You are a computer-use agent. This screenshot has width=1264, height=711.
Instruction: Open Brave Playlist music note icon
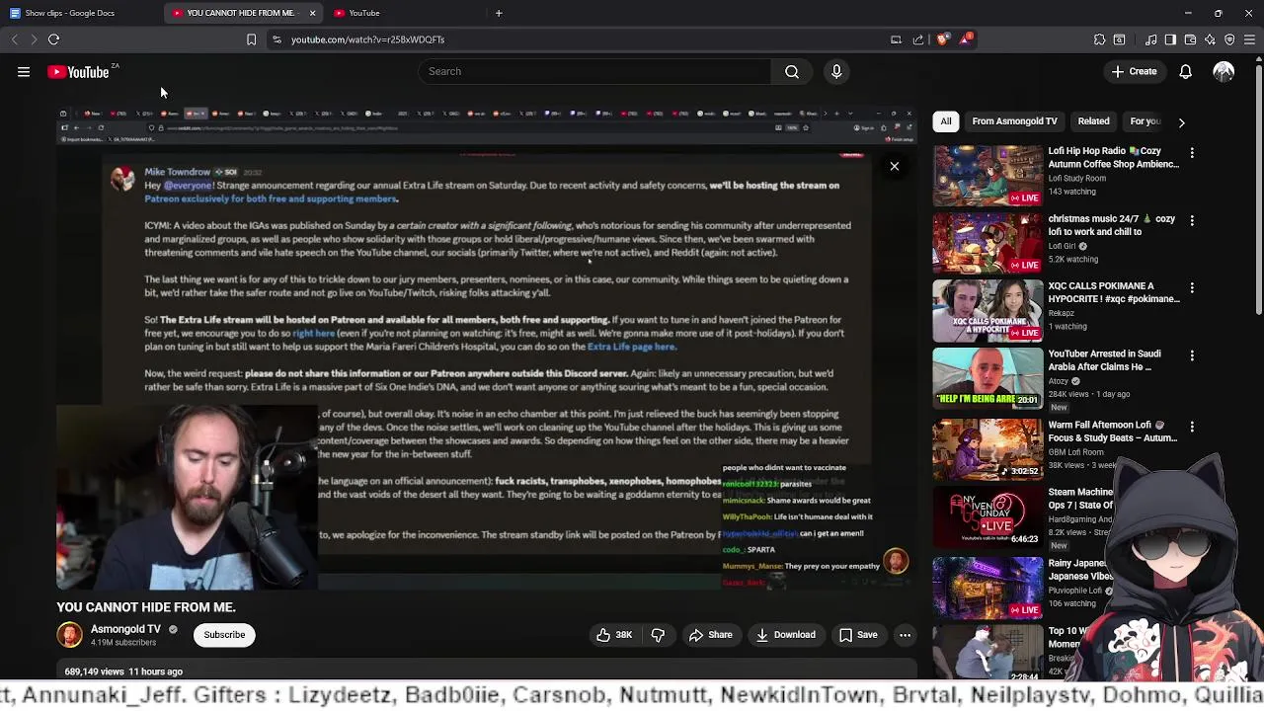coord(1150,39)
